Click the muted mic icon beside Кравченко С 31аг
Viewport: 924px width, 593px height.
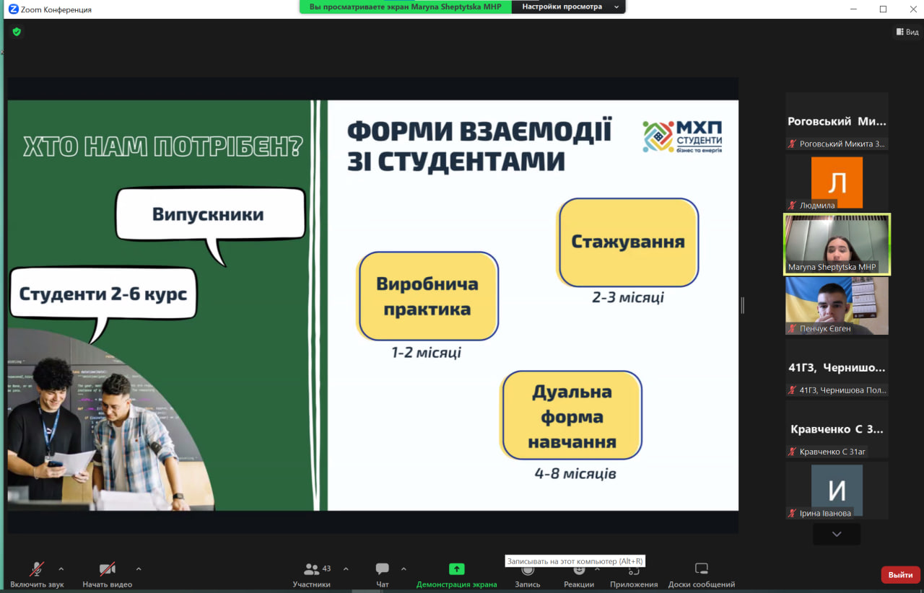(793, 452)
